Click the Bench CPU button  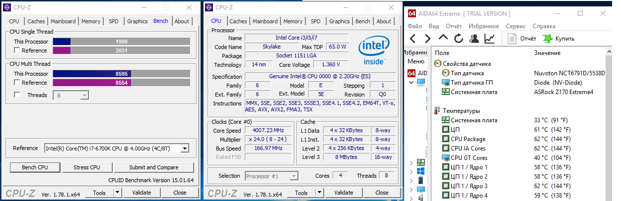pos(35,167)
